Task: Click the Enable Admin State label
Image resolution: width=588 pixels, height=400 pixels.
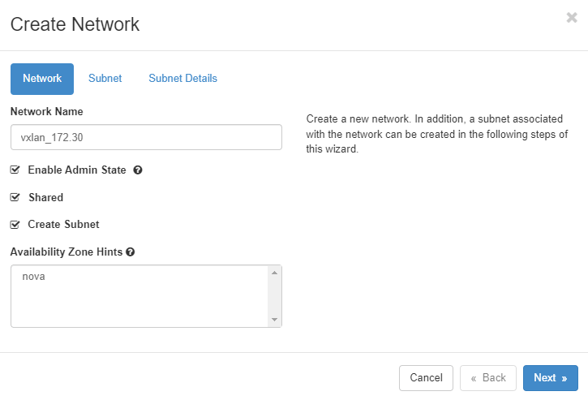Action: click(x=76, y=170)
